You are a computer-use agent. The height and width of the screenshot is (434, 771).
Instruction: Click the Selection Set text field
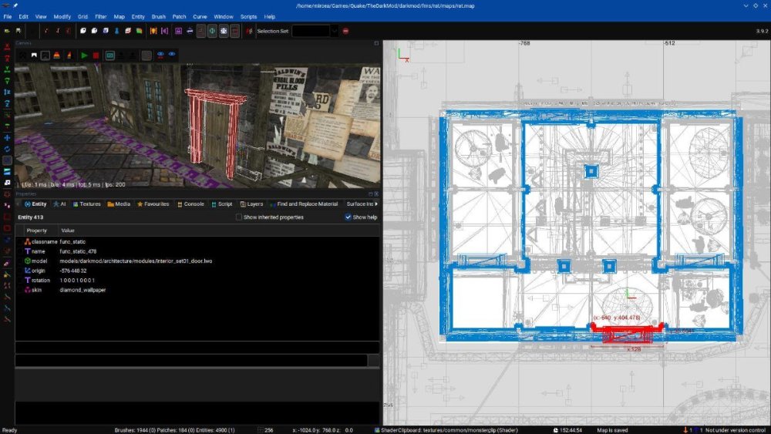311,31
